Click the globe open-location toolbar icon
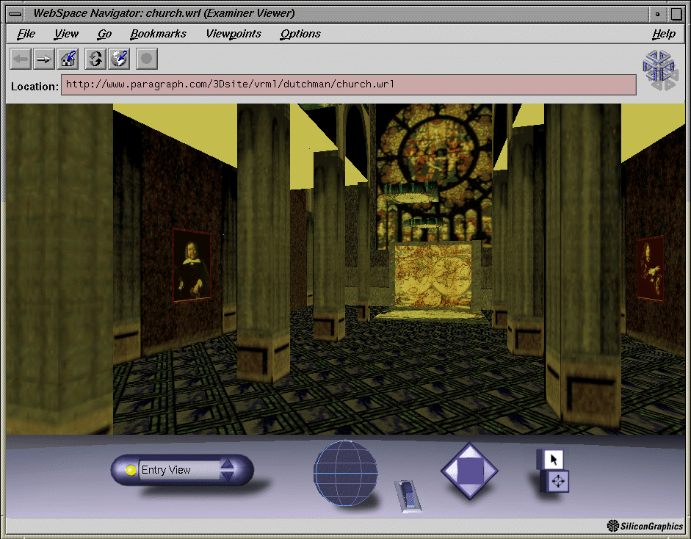This screenshot has height=539, width=691. point(119,59)
